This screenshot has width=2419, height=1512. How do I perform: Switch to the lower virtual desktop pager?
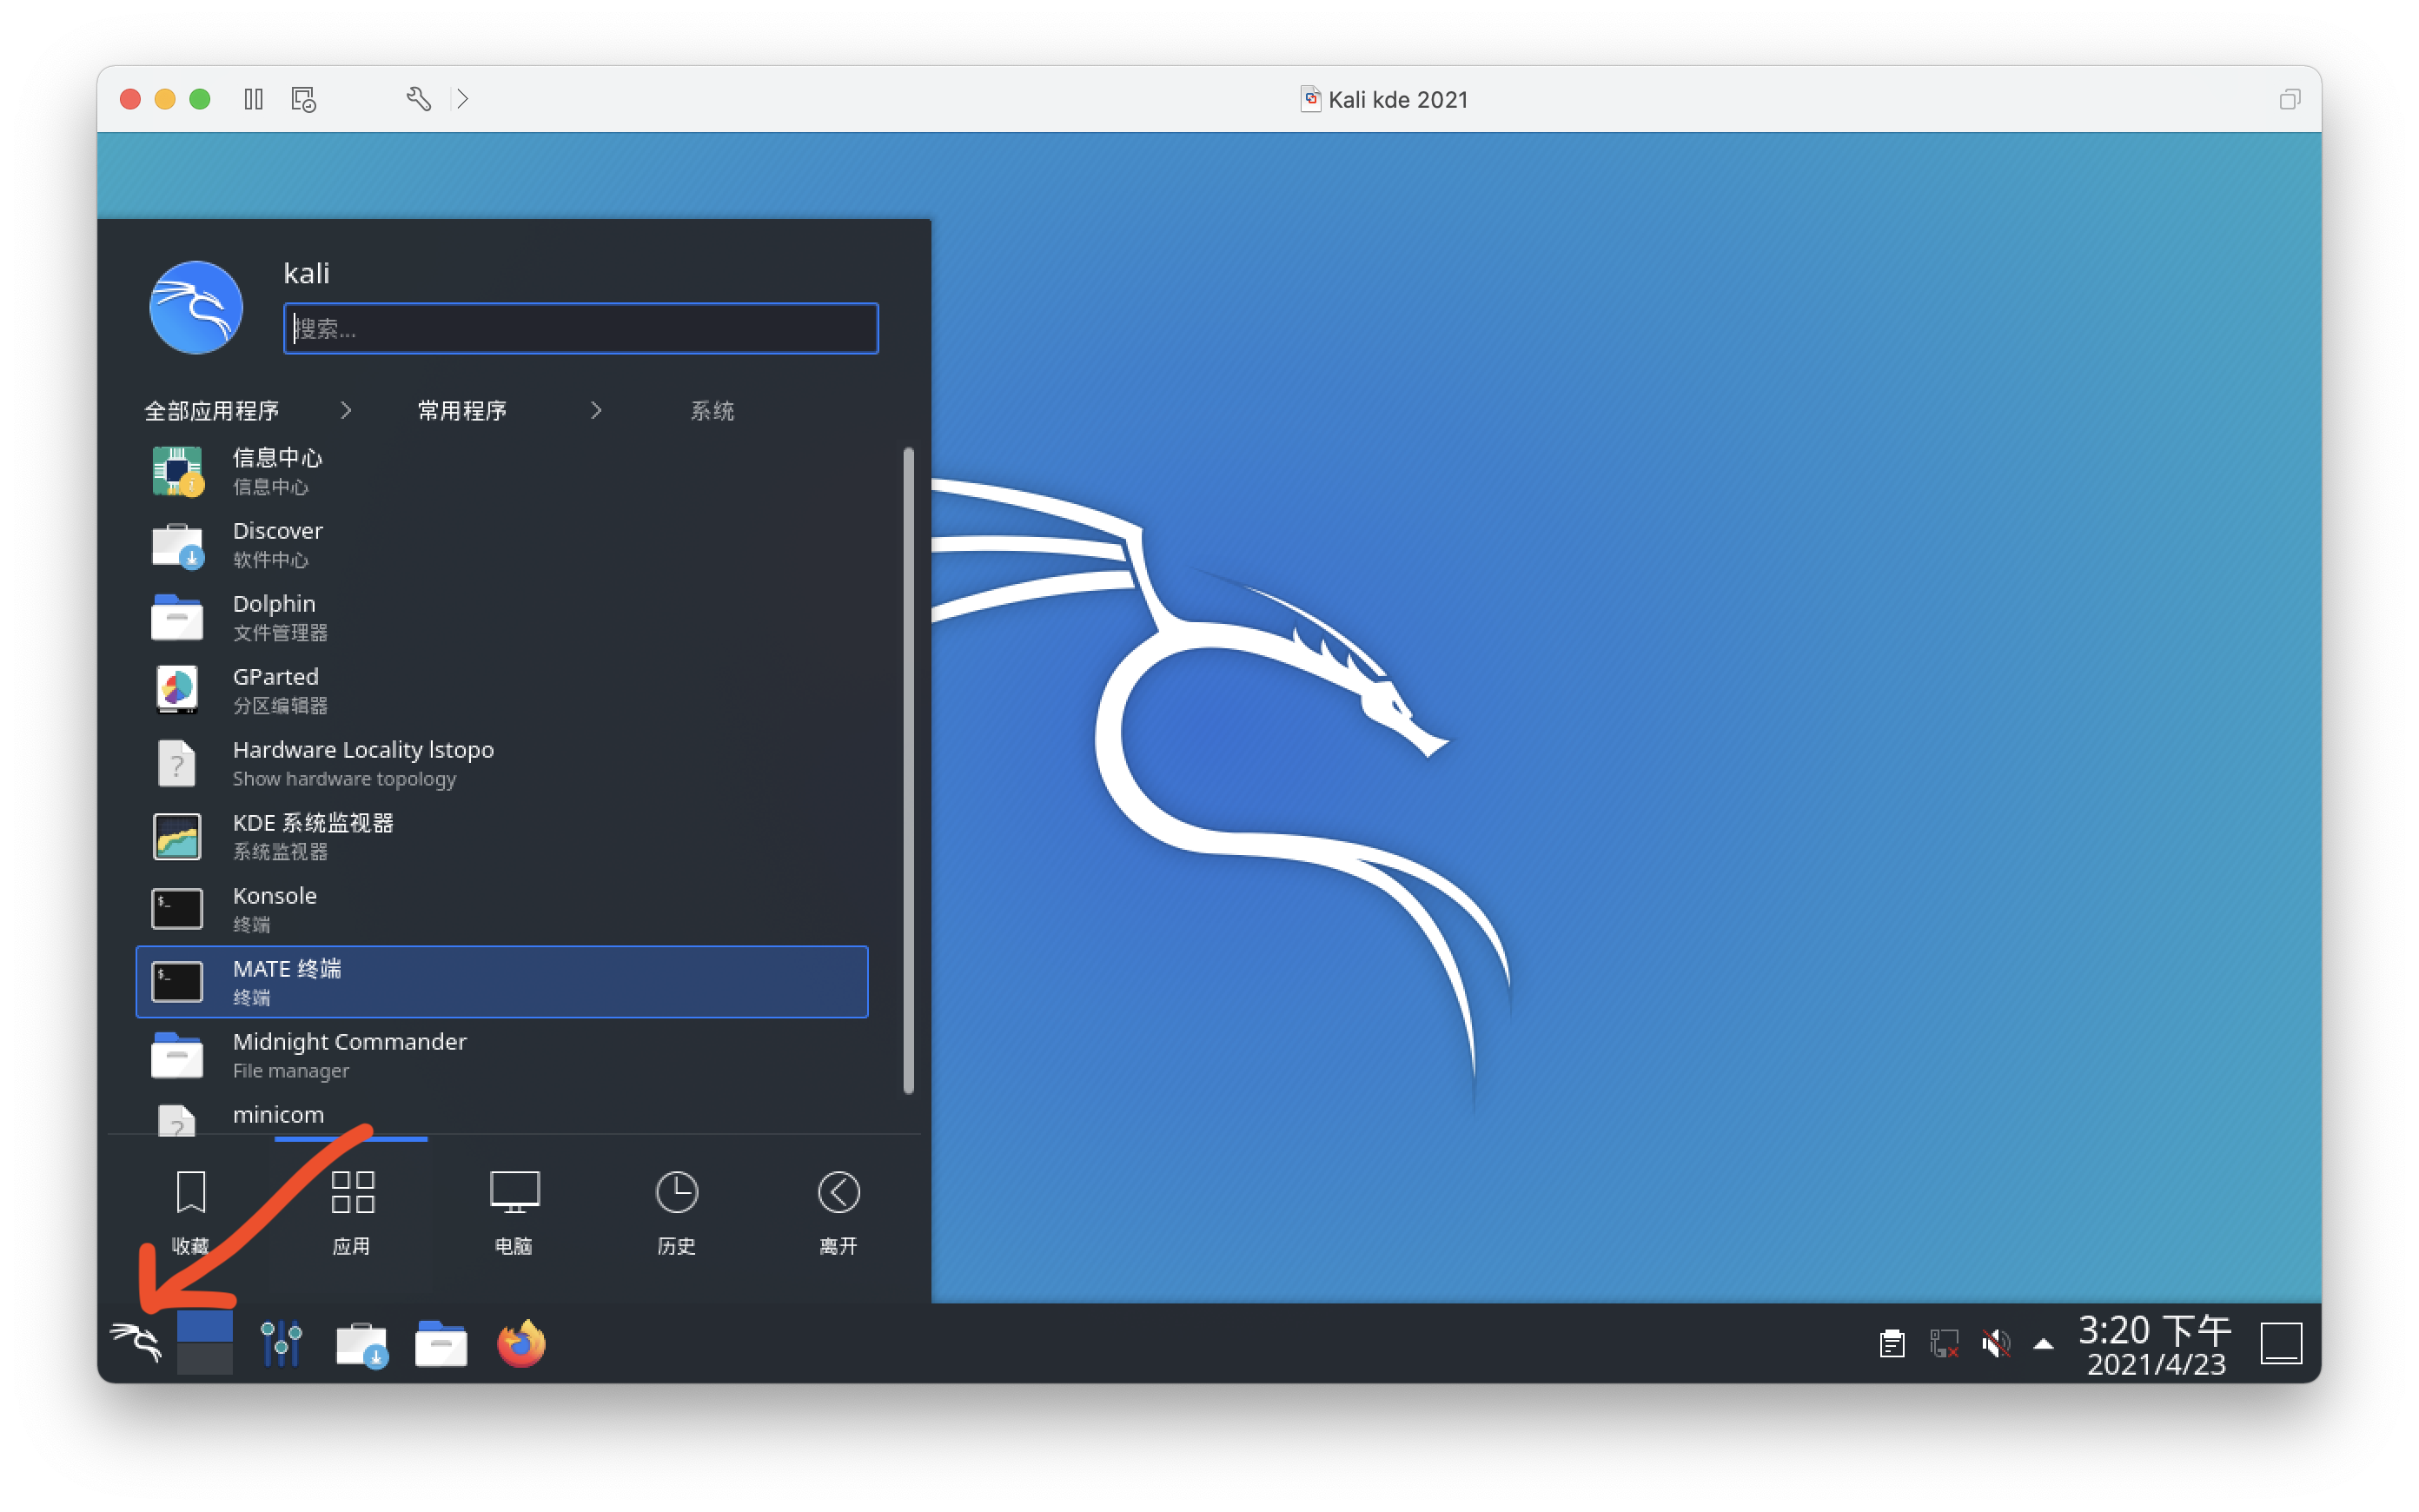coord(205,1359)
